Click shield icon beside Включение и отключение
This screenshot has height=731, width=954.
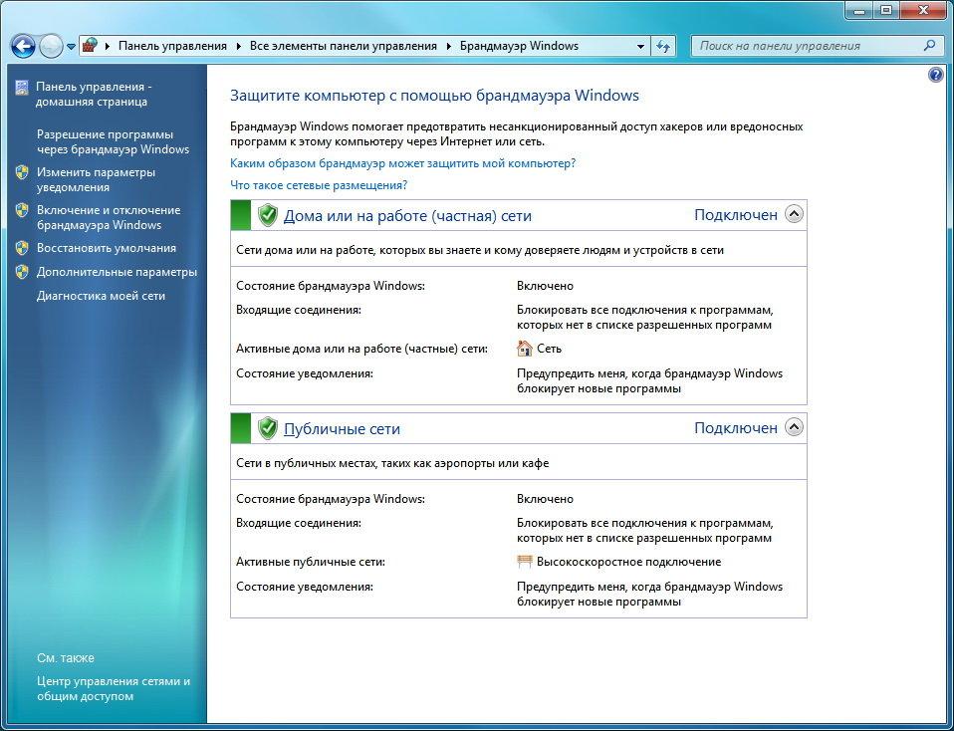[x=22, y=210]
